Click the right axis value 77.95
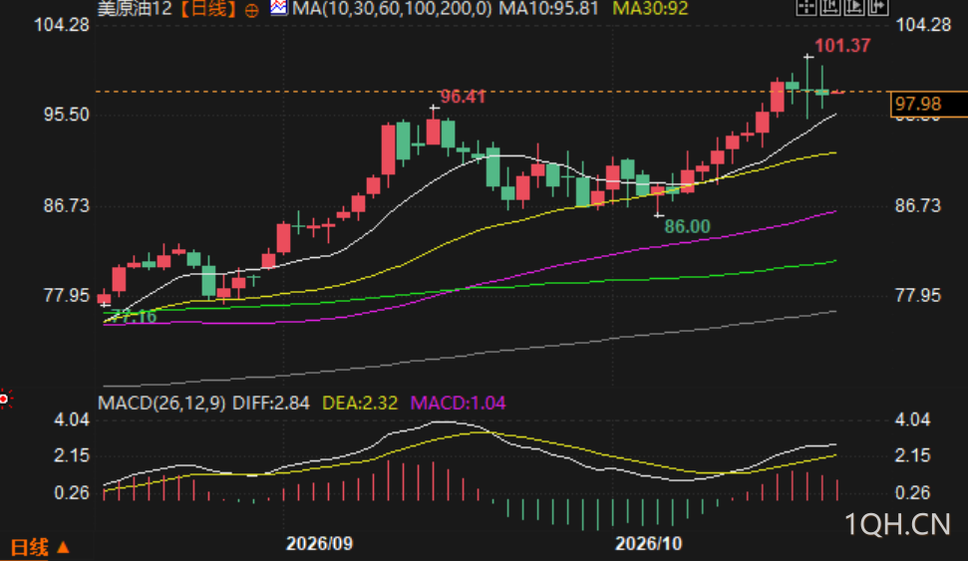Viewport: 968px width, 561px height. coord(918,295)
